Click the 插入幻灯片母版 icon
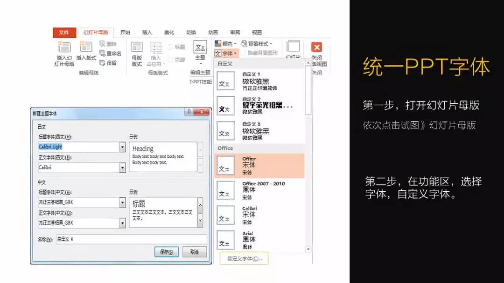Viewport: 504px width, 283px height. click(64, 46)
